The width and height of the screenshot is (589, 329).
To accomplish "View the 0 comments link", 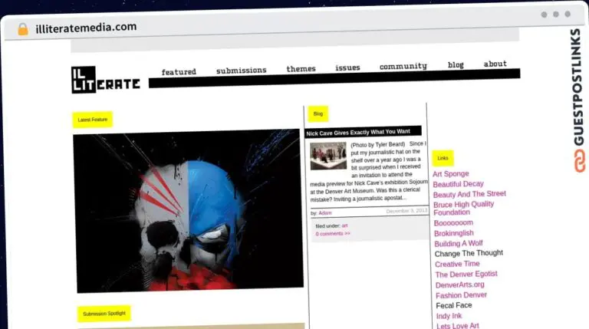I will [x=333, y=233].
